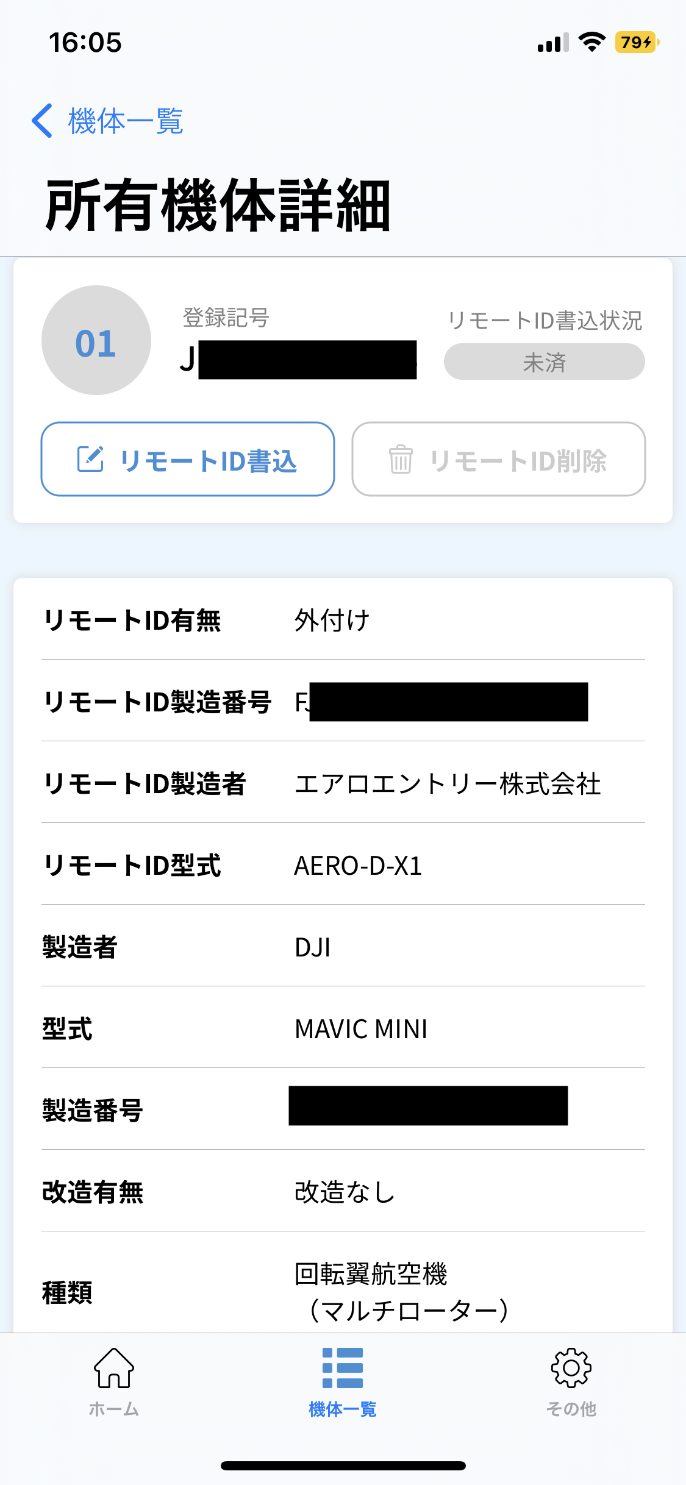This screenshot has height=1485, width=686.
Task: Select the 機体一覧 tab label
Action: click(x=343, y=1409)
